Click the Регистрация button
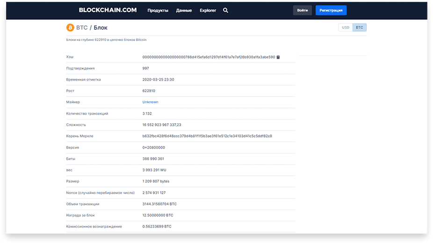Image resolution: width=433 pixels, height=243 pixels. (331, 10)
